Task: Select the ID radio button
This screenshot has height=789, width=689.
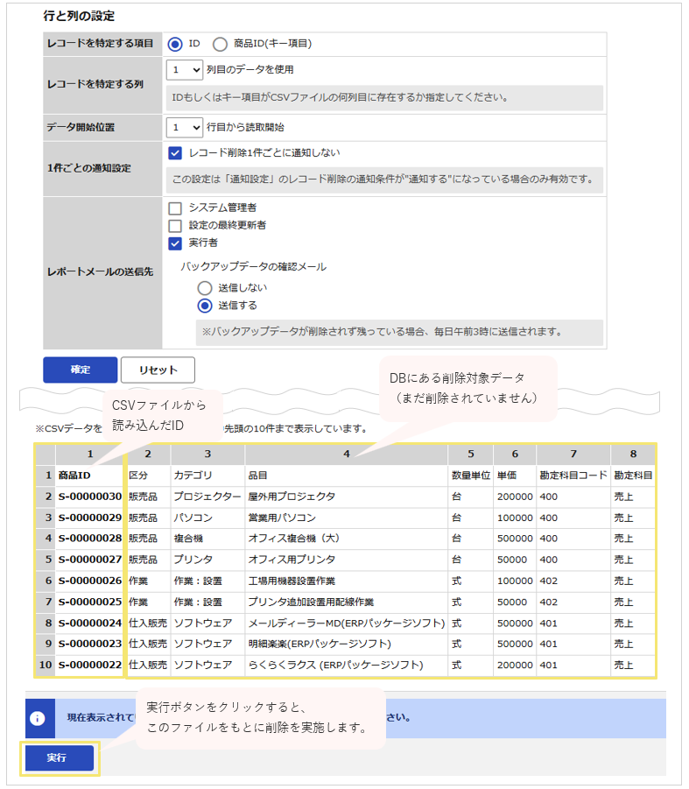Action: (175, 45)
